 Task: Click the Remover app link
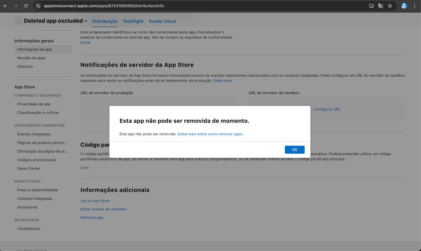coord(92,217)
